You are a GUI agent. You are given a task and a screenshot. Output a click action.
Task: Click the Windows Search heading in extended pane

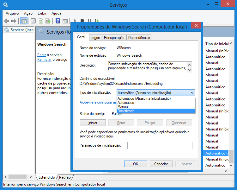(x=52, y=44)
